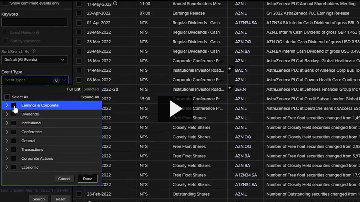Expand the Corporate Actions category

[7, 159]
